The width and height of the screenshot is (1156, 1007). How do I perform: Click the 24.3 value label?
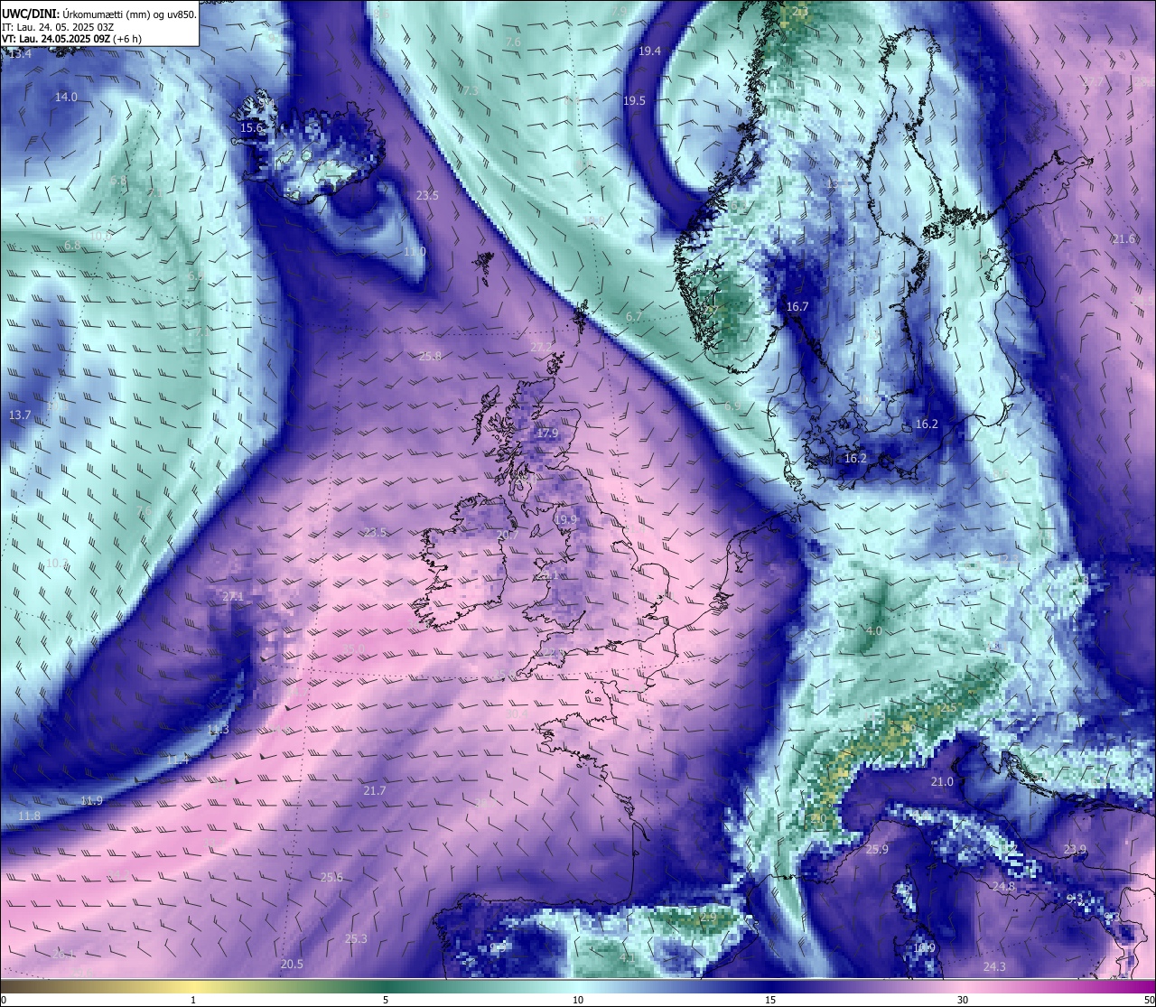994,966
